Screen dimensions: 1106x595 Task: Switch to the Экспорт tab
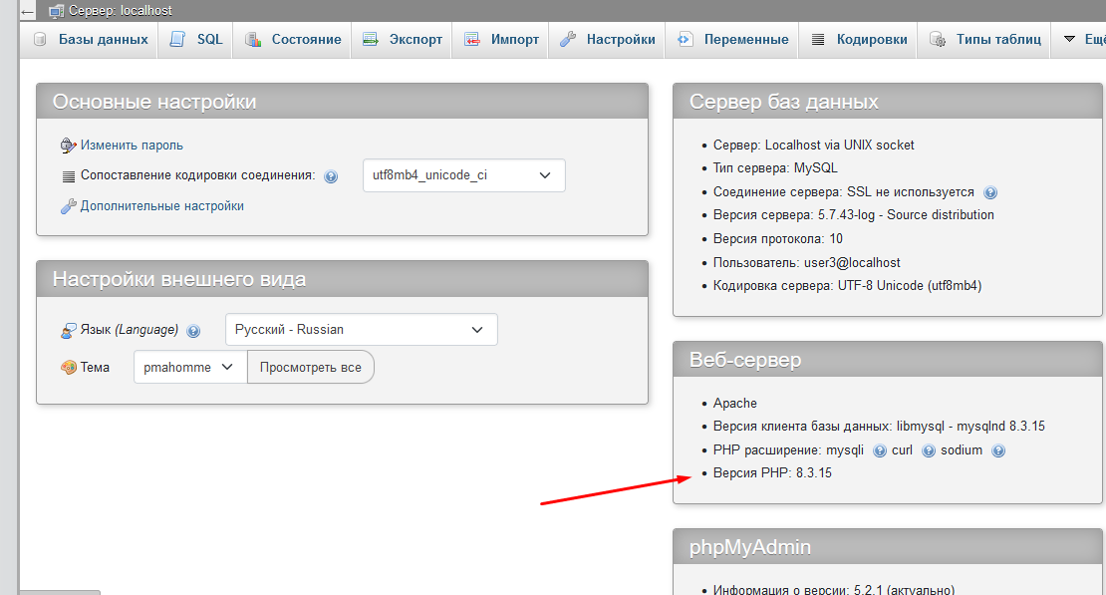pyautogui.click(x=402, y=40)
